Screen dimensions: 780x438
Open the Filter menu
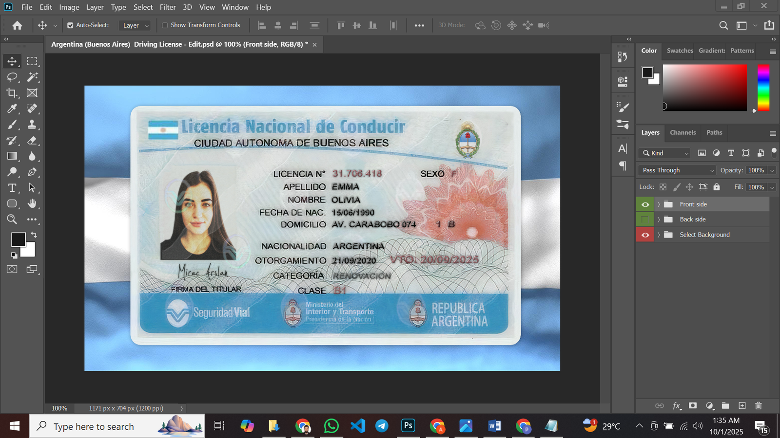point(167,7)
